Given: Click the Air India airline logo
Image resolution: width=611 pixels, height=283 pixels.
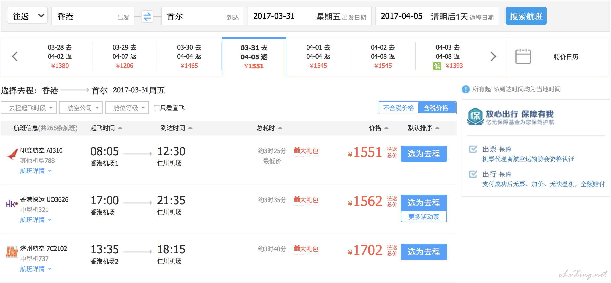Looking at the screenshot, I should click(12, 154).
